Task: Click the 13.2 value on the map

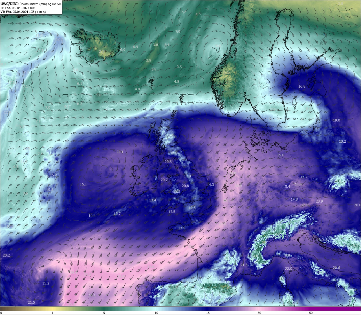Action: click(x=342, y=142)
